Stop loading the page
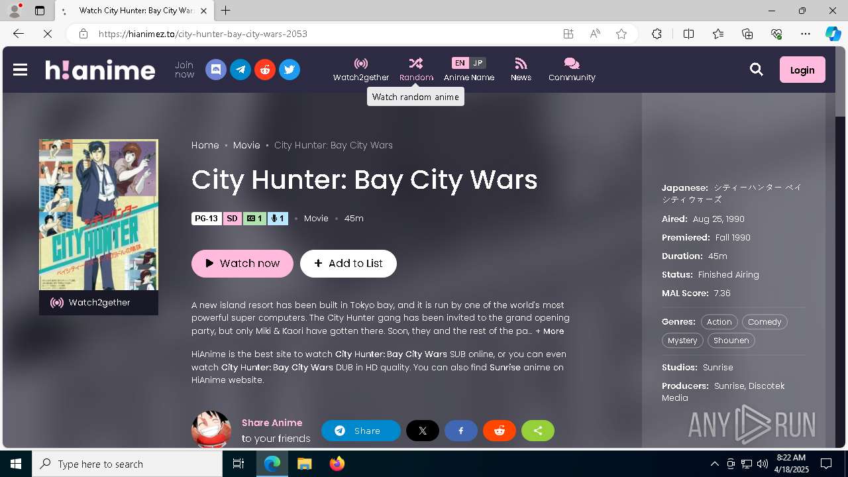 48,34
